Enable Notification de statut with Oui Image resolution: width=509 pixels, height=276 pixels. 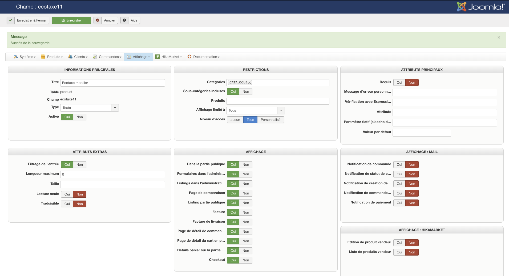point(399,174)
